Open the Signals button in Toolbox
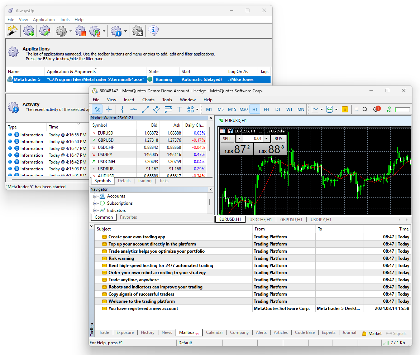This screenshot has width=420, height=355. (396, 333)
